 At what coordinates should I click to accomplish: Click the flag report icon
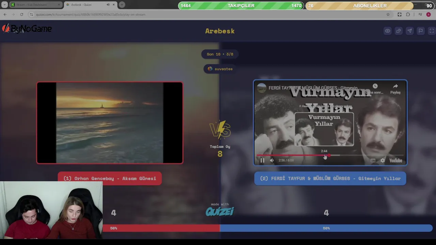click(421, 31)
